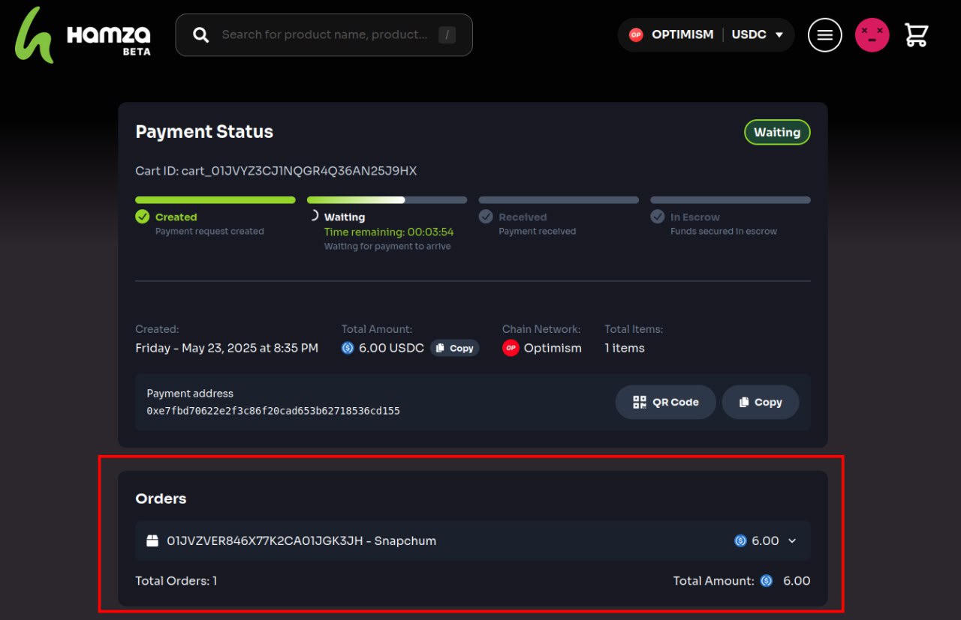Click the Received status circle
Screen dimensions: 961x620
coord(486,217)
